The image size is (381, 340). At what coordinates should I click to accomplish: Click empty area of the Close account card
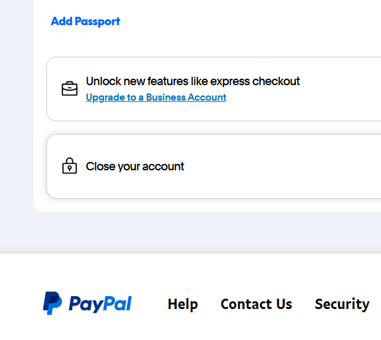(x=279, y=166)
